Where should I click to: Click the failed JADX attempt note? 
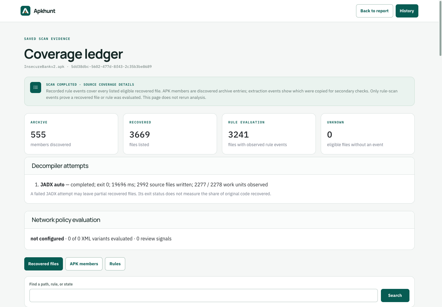(x=151, y=194)
